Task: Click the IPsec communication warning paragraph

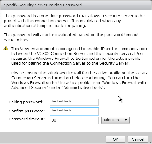Action: point(79,56)
